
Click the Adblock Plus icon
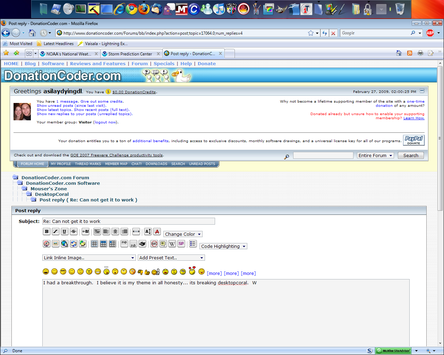pos(430,33)
